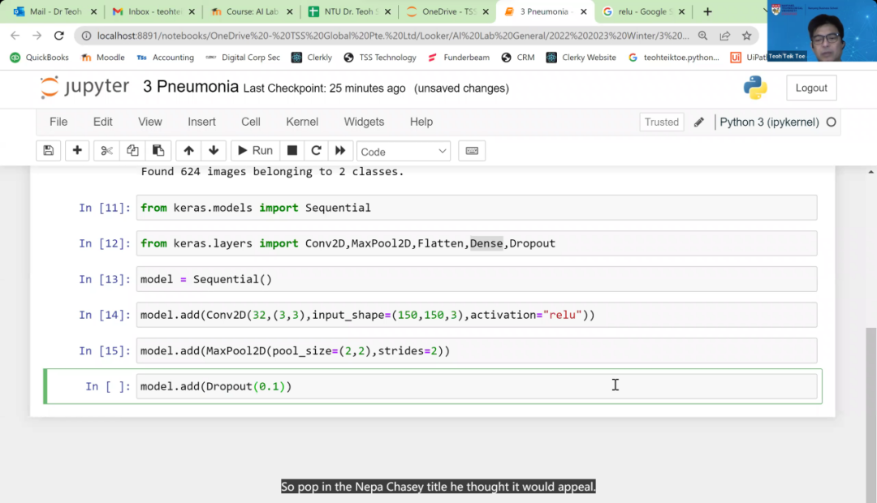Open the Kernel menu

[x=302, y=122]
